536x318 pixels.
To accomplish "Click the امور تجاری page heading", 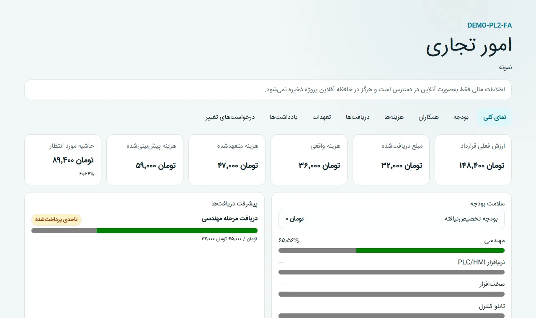I will pyautogui.click(x=469, y=46).
